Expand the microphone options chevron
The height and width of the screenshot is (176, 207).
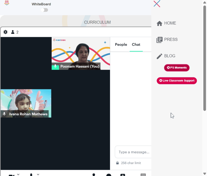[x=38, y=174]
